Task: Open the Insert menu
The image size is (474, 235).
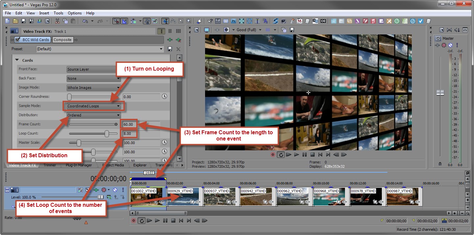Action: coord(44,13)
